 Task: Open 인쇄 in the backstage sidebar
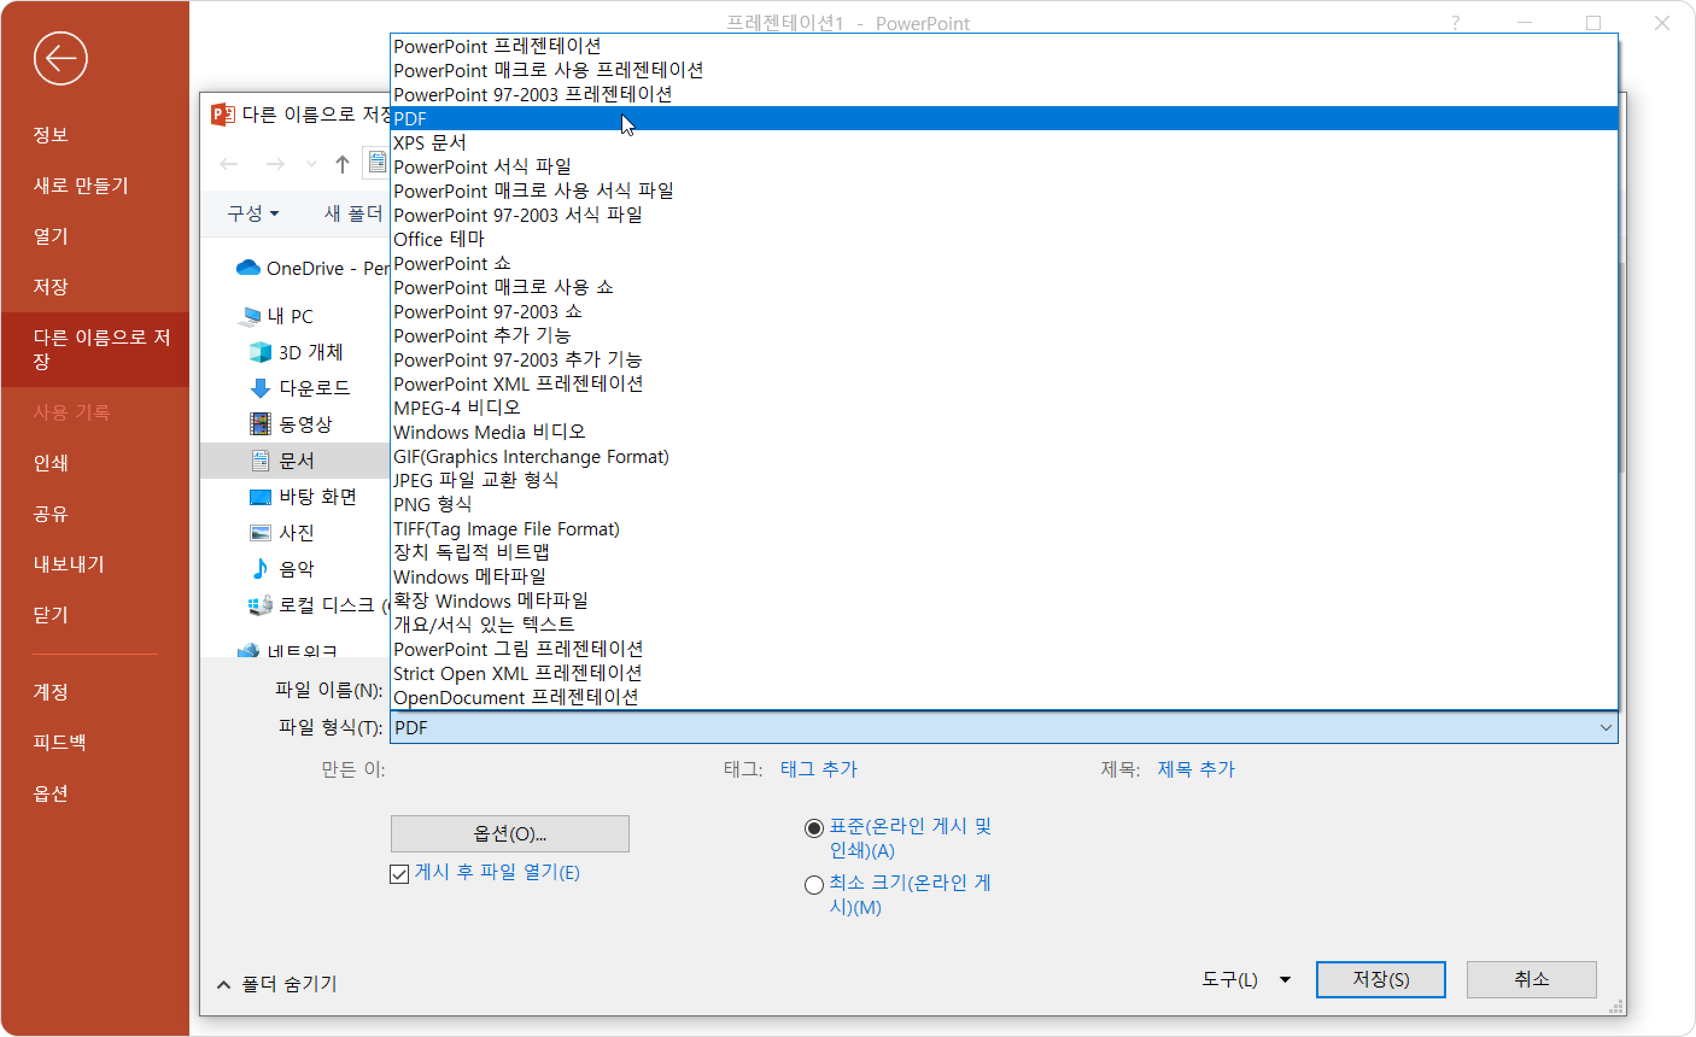(x=51, y=463)
